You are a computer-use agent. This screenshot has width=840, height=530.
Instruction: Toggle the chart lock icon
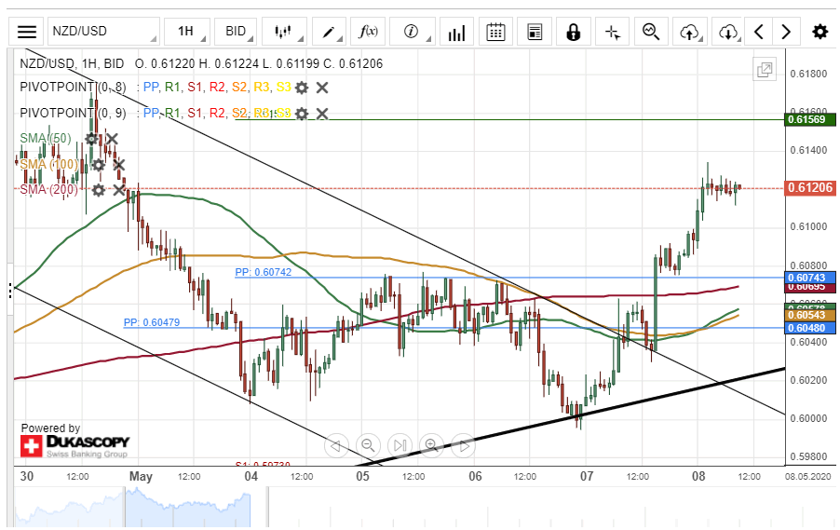pyautogui.click(x=574, y=32)
